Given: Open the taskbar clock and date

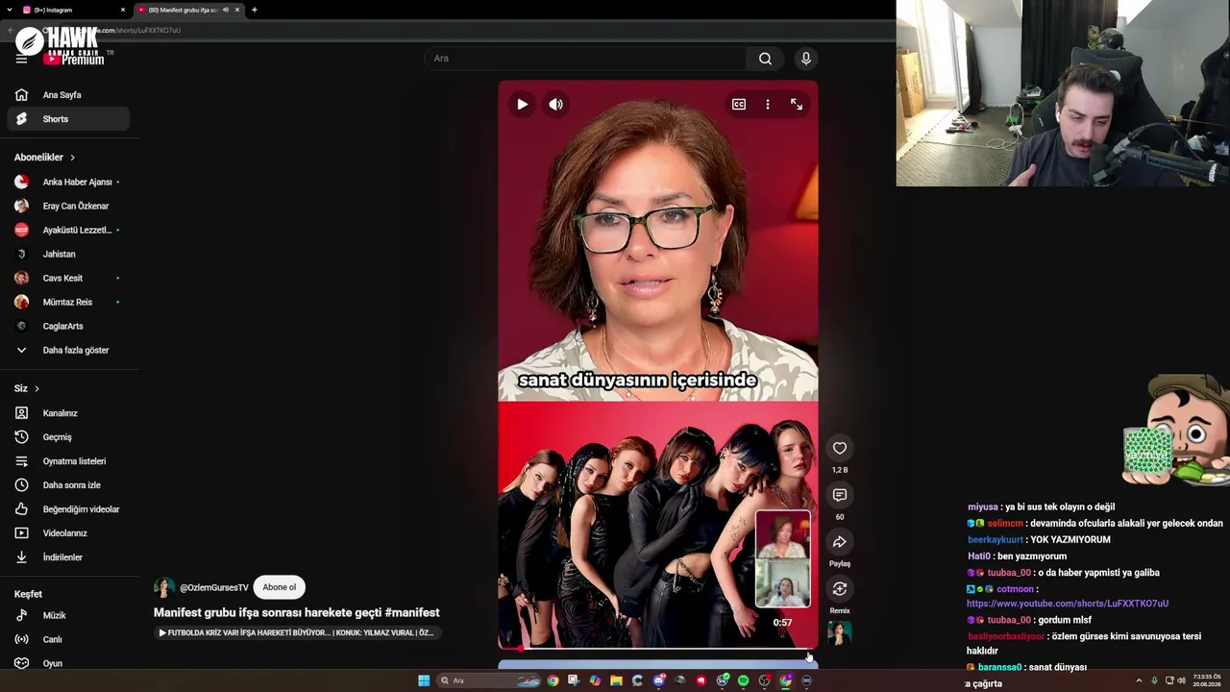Looking at the screenshot, I should pyautogui.click(x=1207, y=680).
